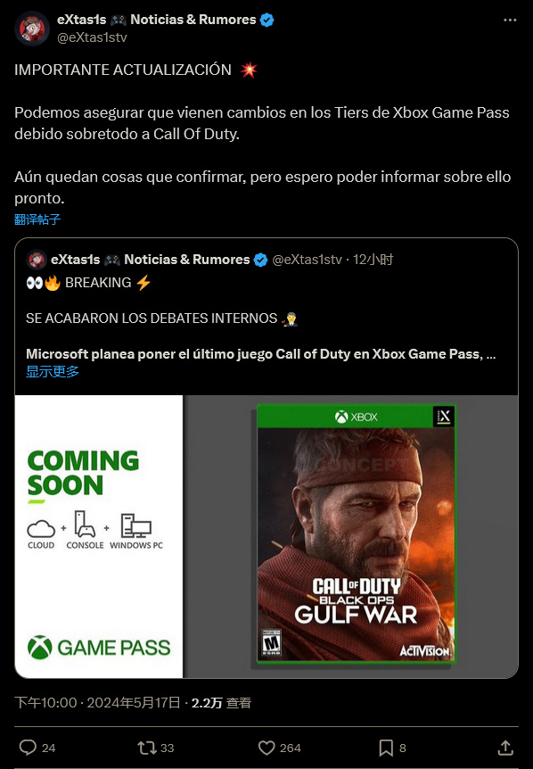Click the quoted tweet's small avatar
The width and height of the screenshot is (533, 769).
click(37, 260)
